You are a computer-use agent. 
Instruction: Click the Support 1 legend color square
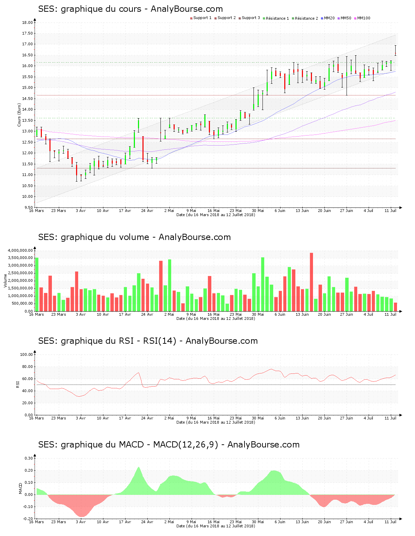191,18
